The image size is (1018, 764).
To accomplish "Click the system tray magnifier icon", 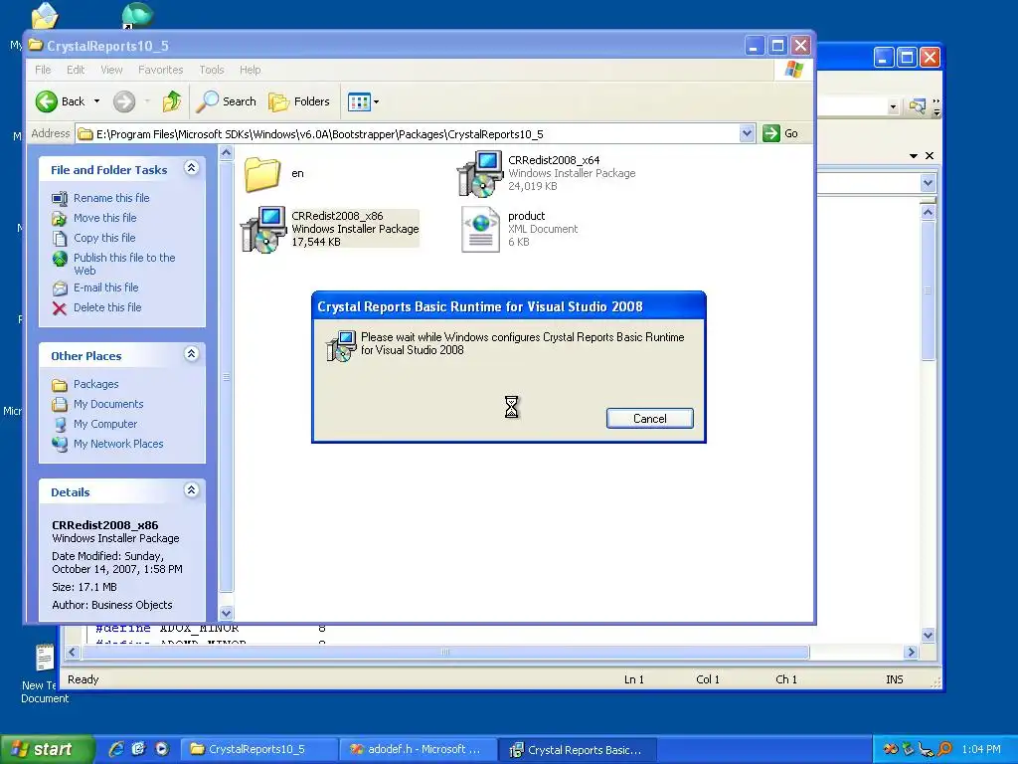I will click(x=944, y=750).
